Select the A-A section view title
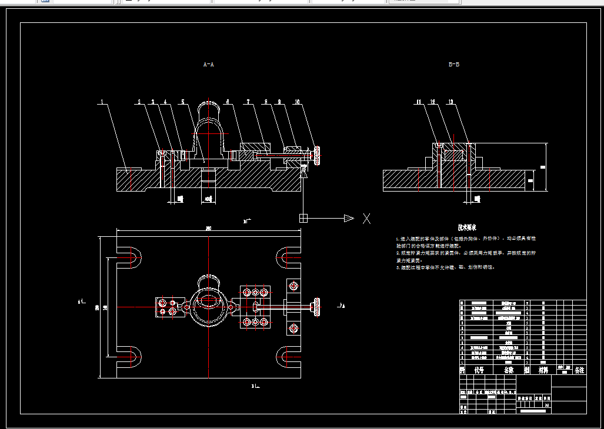 tap(208, 64)
